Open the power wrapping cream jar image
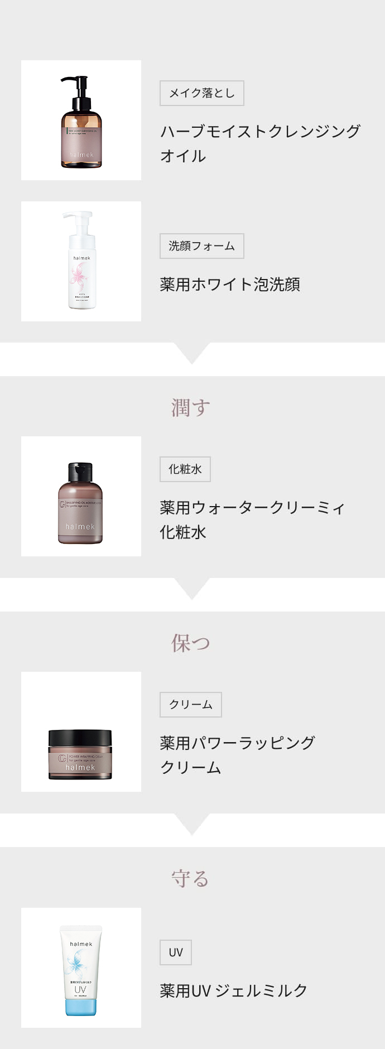This screenshot has height=1049, width=385. click(81, 732)
